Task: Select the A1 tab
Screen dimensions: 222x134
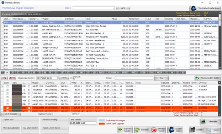Action: coord(166,73)
